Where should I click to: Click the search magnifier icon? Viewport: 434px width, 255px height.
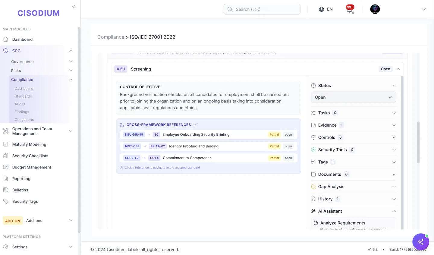tap(230, 9)
